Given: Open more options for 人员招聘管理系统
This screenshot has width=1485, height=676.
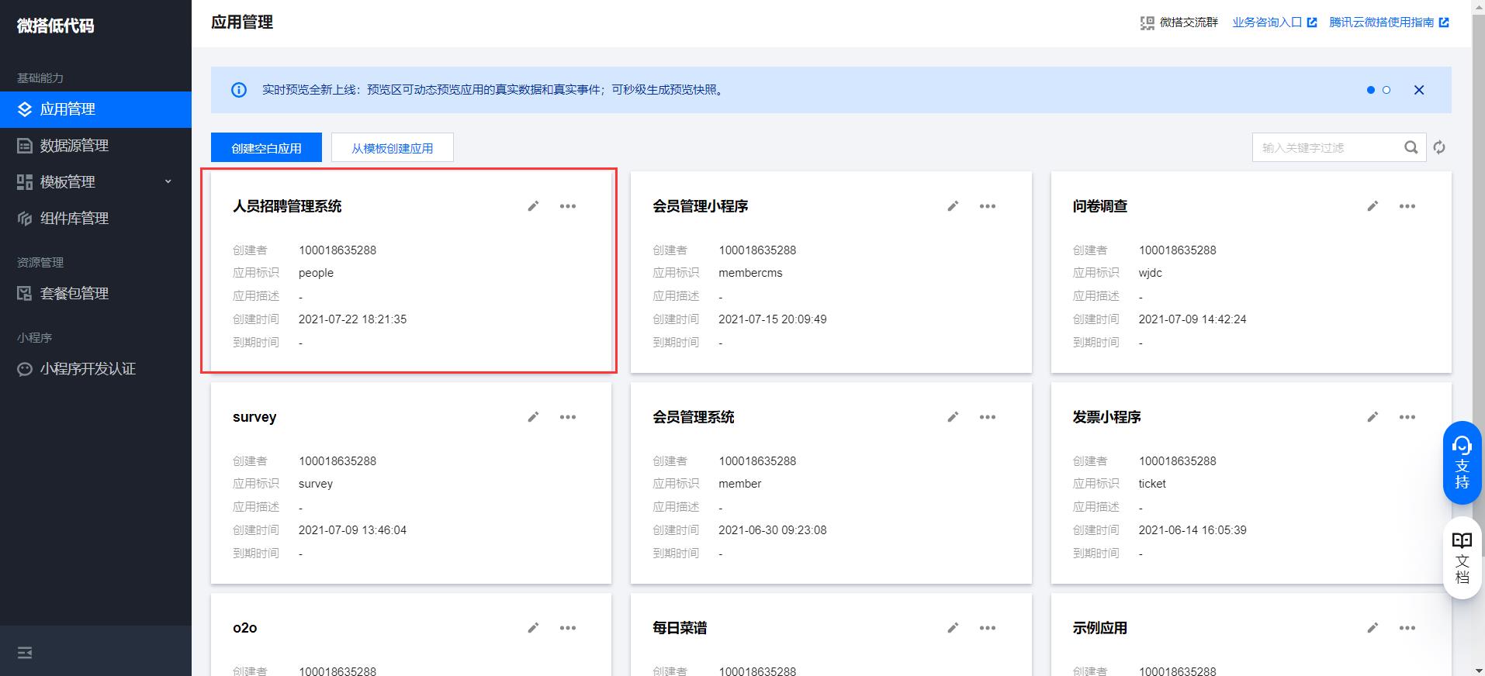Looking at the screenshot, I should 568,206.
